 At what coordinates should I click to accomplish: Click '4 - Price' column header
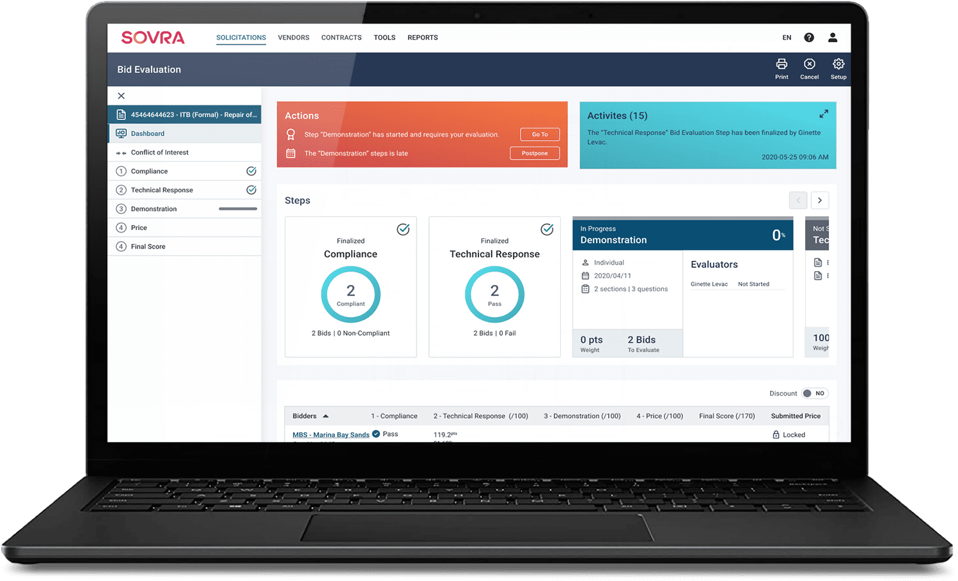point(659,416)
